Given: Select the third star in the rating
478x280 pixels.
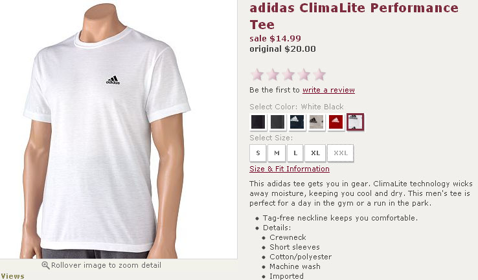Looking at the screenshot, I should tap(288, 74).
